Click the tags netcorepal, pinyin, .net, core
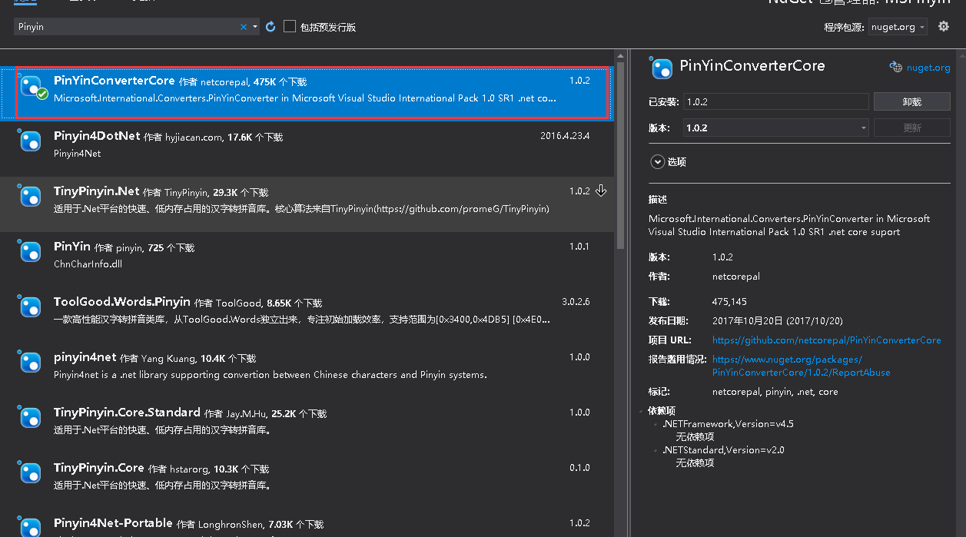This screenshot has width=966, height=537. click(x=775, y=392)
